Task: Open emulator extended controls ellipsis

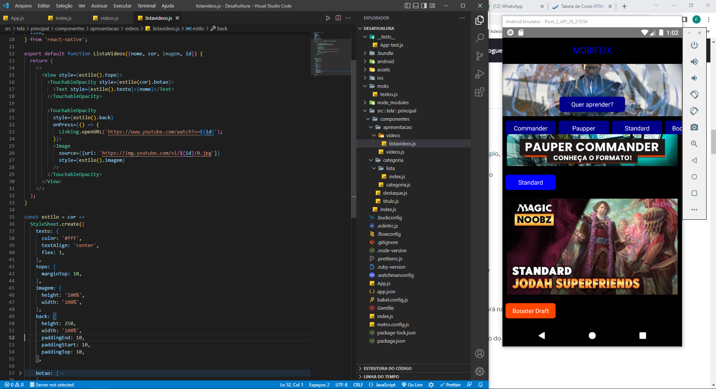Action: click(694, 210)
